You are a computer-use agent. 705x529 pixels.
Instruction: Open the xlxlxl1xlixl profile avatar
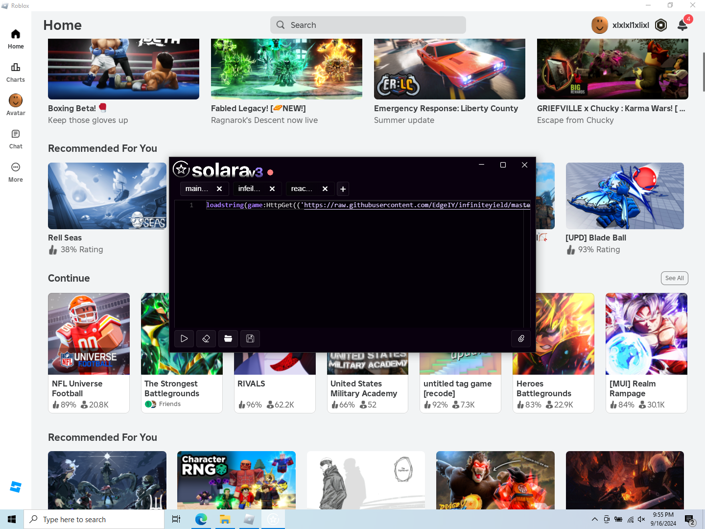coord(600,25)
